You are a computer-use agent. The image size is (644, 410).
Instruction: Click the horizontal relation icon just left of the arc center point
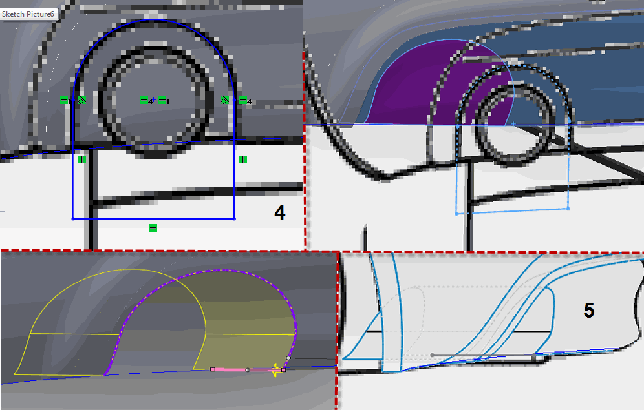(x=145, y=100)
